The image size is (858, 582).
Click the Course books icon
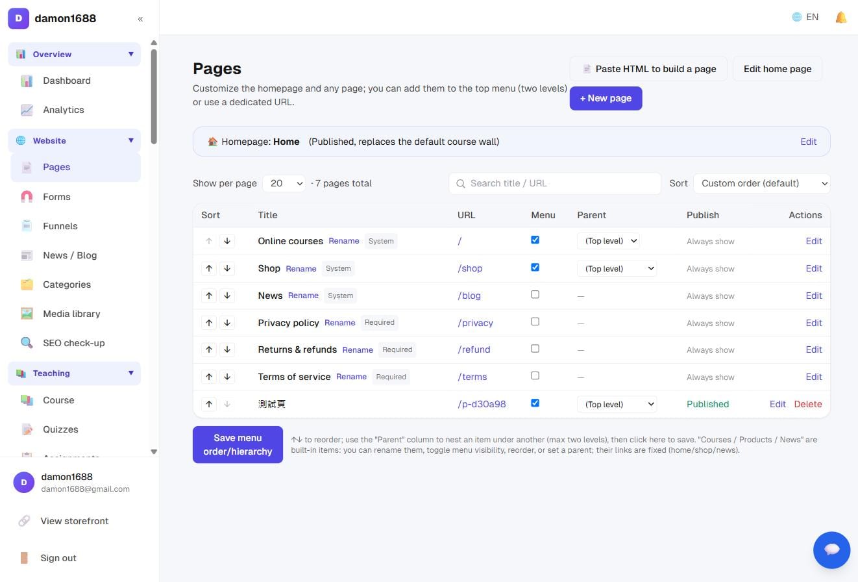pyautogui.click(x=27, y=400)
